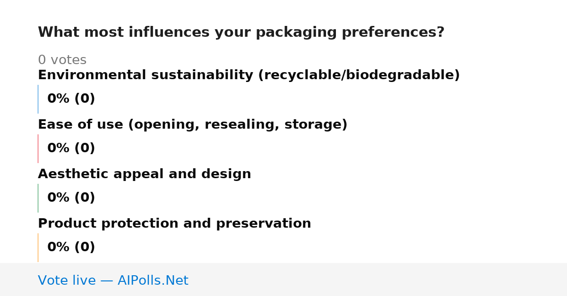The image size is (567, 296).
Task: Click the 0 votes counter
Action: coord(62,60)
